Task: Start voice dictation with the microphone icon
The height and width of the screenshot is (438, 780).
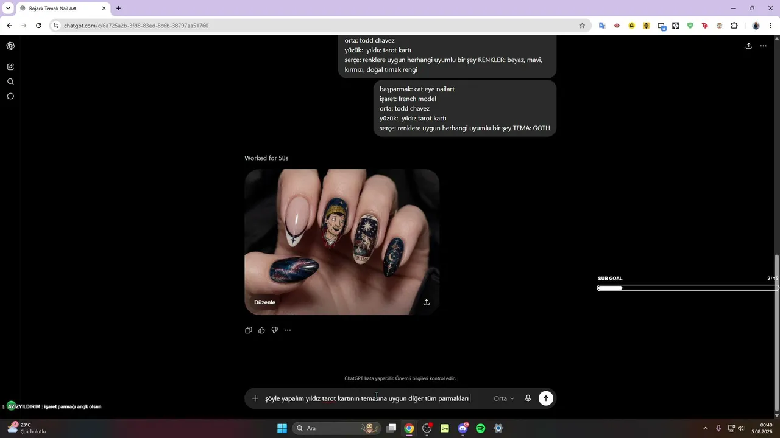Action: 528,398
